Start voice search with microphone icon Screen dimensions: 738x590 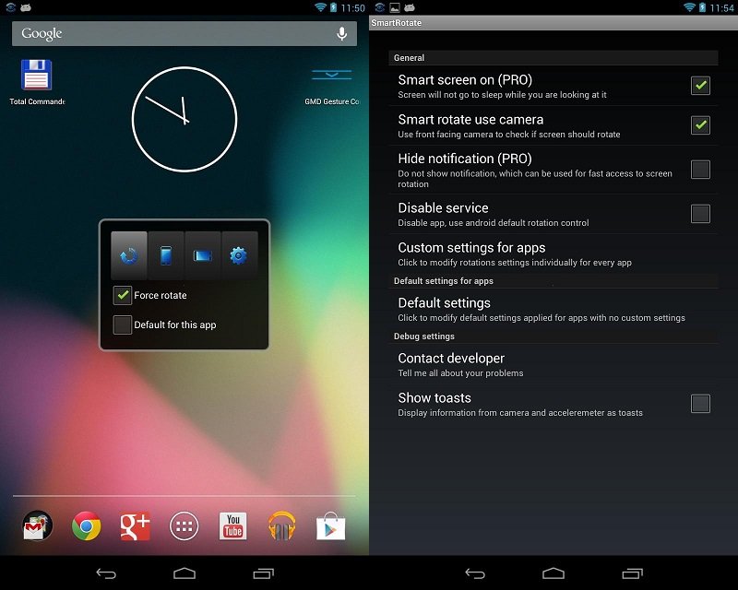(x=342, y=33)
